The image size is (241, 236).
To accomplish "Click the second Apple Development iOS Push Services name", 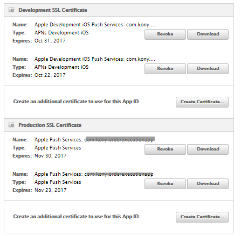I will [95, 59].
